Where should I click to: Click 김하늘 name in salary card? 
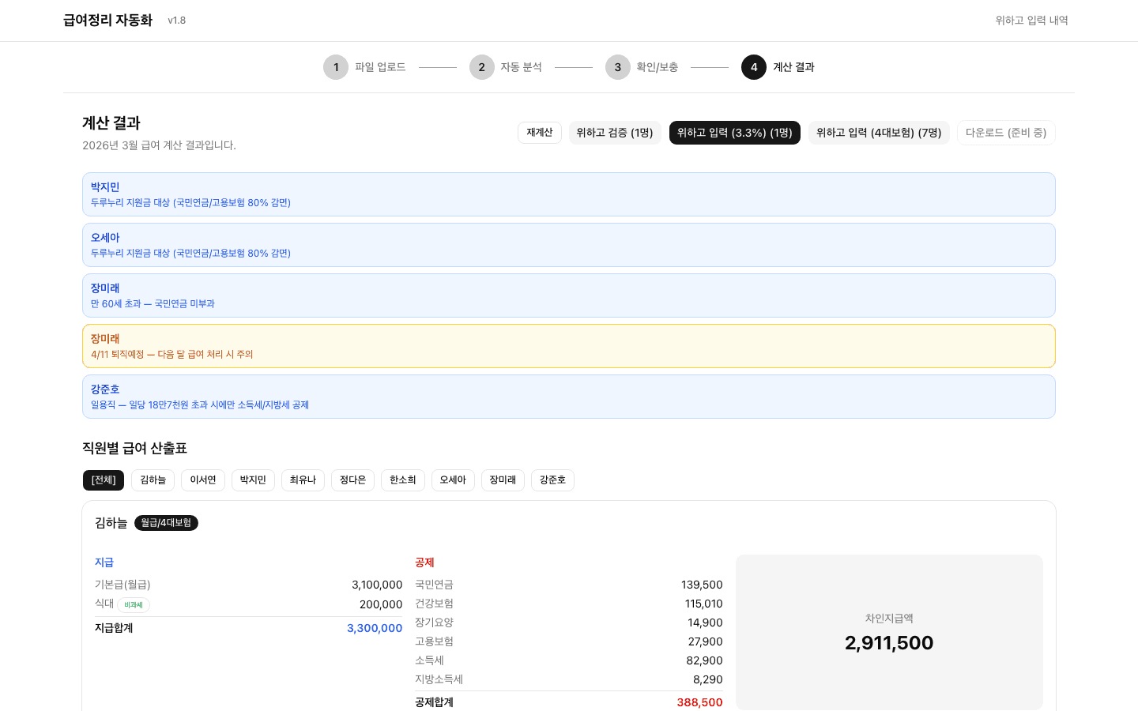click(x=111, y=523)
